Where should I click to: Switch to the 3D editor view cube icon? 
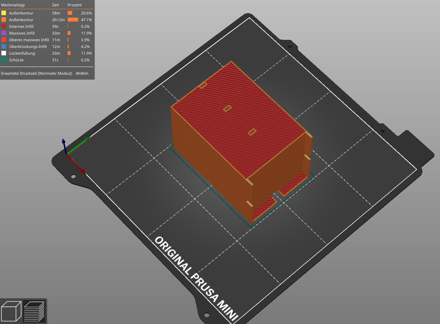pos(11,311)
